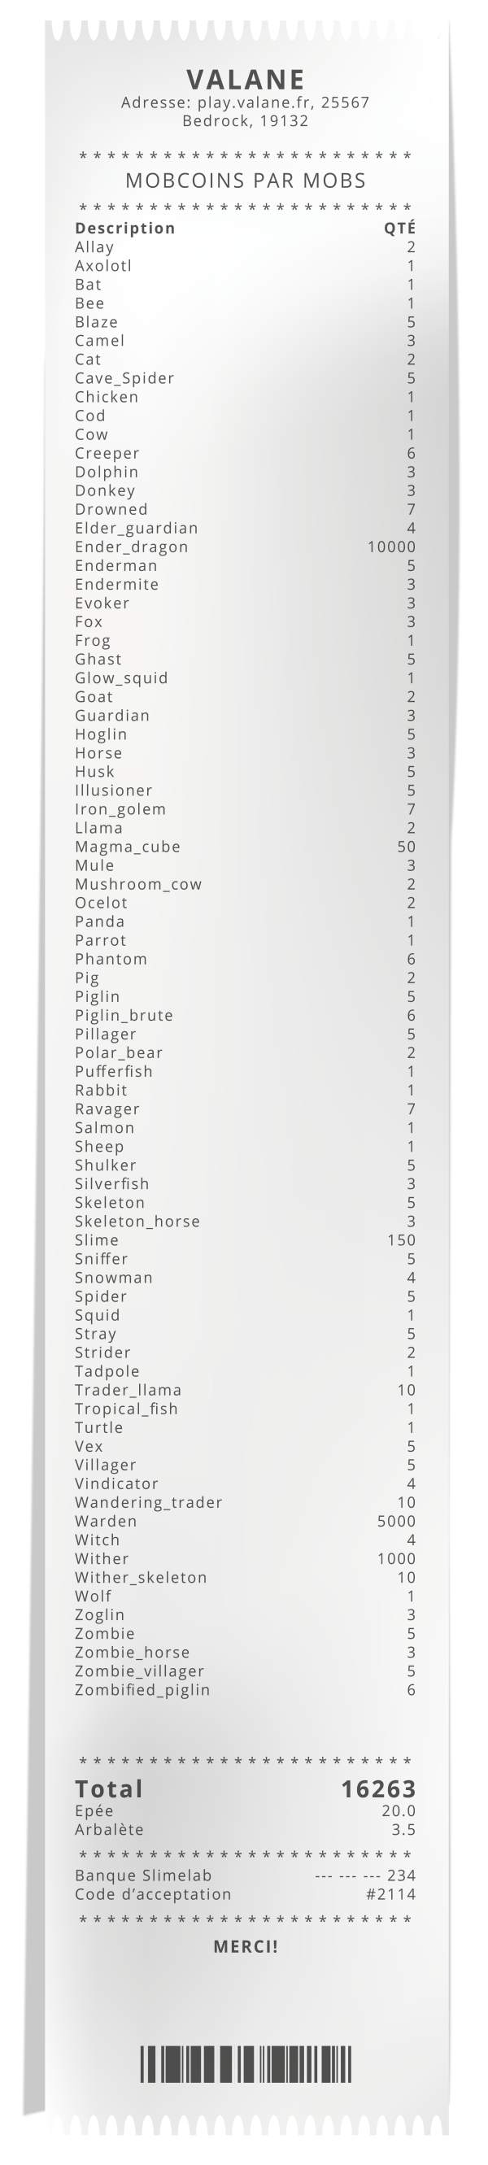
Task: Click the VALANE header title
Action: point(246,79)
